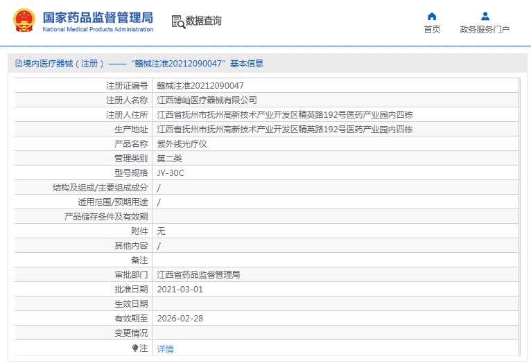Click approving department 江西省药品监督管理局 cell
This screenshot has width=531, height=363.
coord(198,274)
